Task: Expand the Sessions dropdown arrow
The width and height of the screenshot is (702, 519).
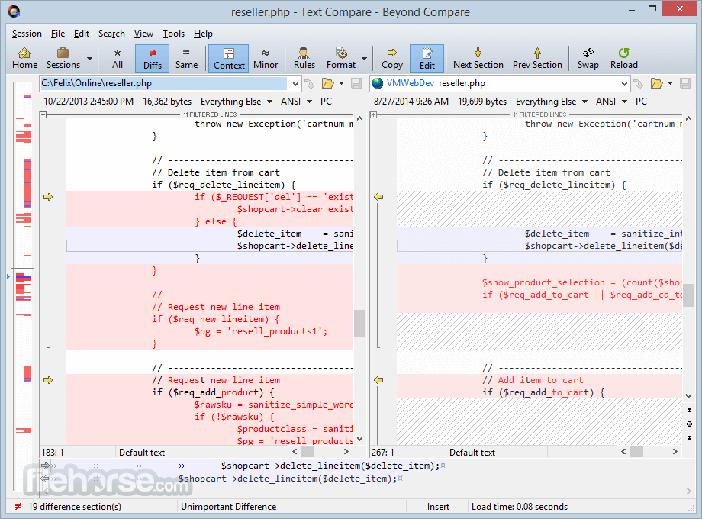Action: [89, 59]
